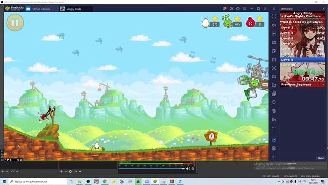The width and height of the screenshot is (328, 185).
Task: Click the Edytuj button
Action: click(321, 158)
